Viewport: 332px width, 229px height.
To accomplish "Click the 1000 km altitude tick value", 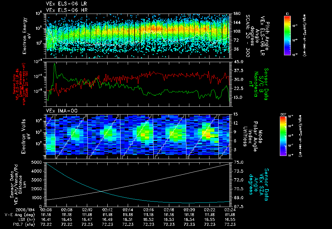I will click(x=36, y=198).
